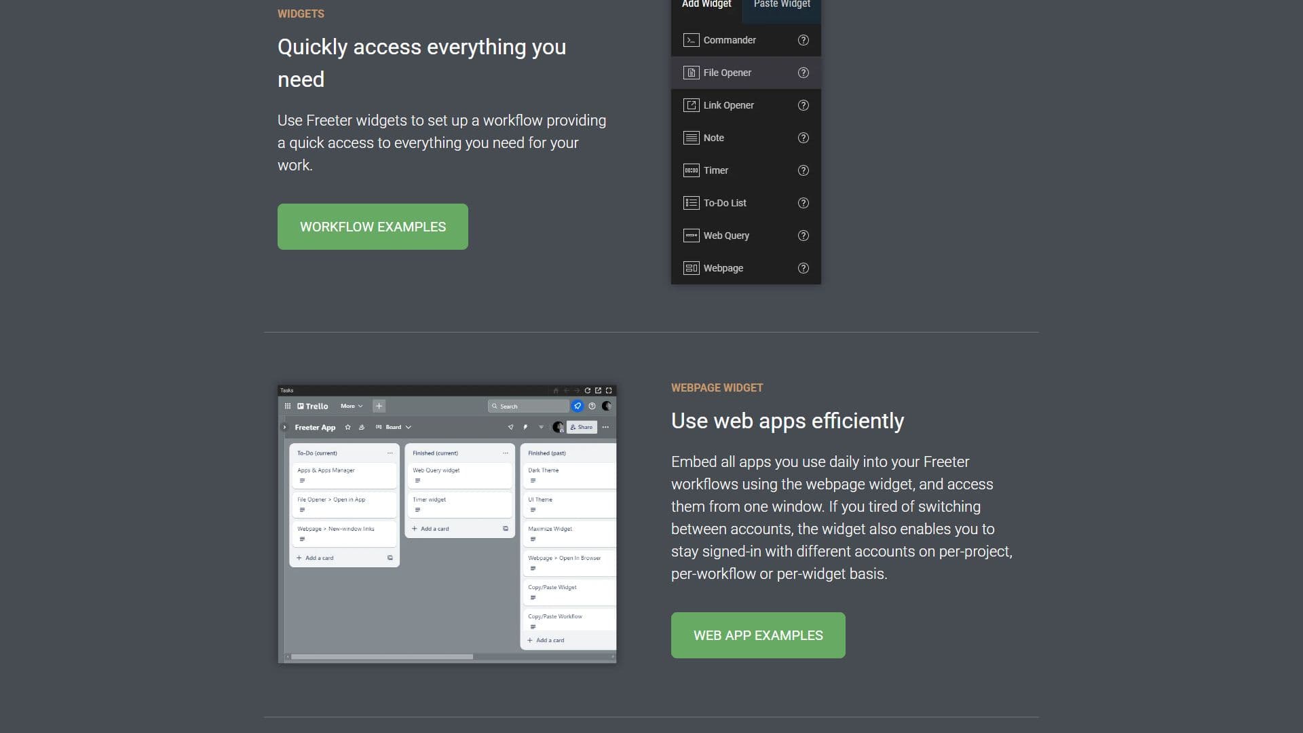Select the File Opener widget icon
This screenshot has width=1303, height=733.
tap(691, 73)
